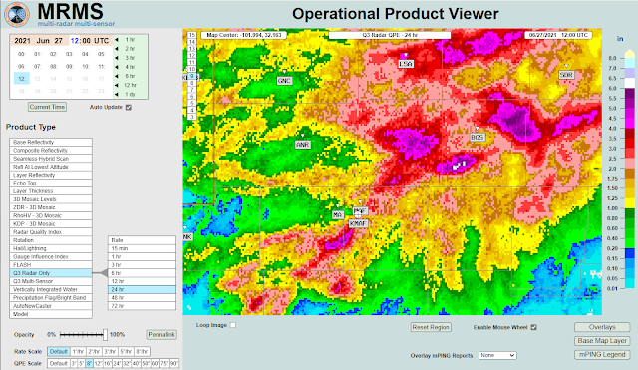Open the Overlay mPING Reports dropdown
This screenshot has height=370, width=638.
click(497, 355)
